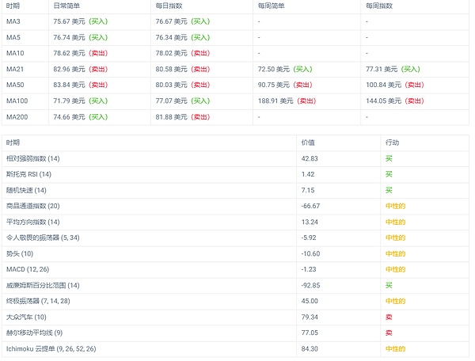Image resolution: width=475 pixels, height=361 pixels.
Task: Select the 大众汽车 (10) row label
Action: 26,317
